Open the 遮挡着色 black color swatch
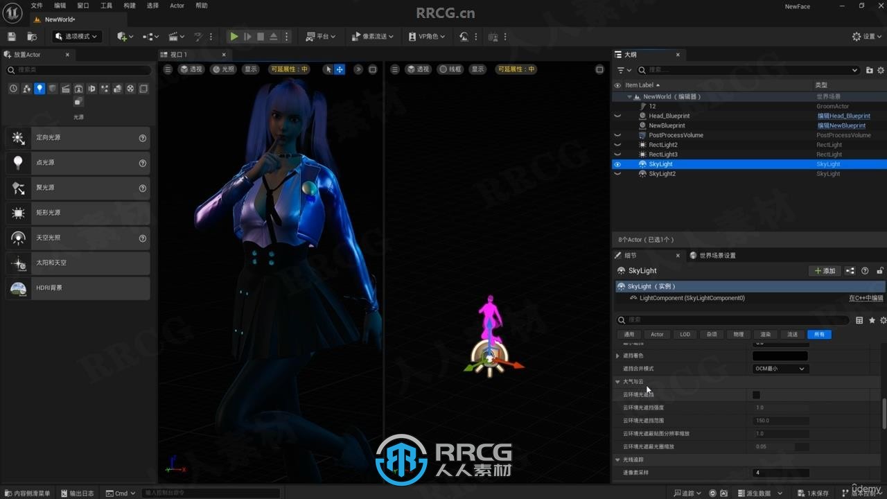 point(780,356)
